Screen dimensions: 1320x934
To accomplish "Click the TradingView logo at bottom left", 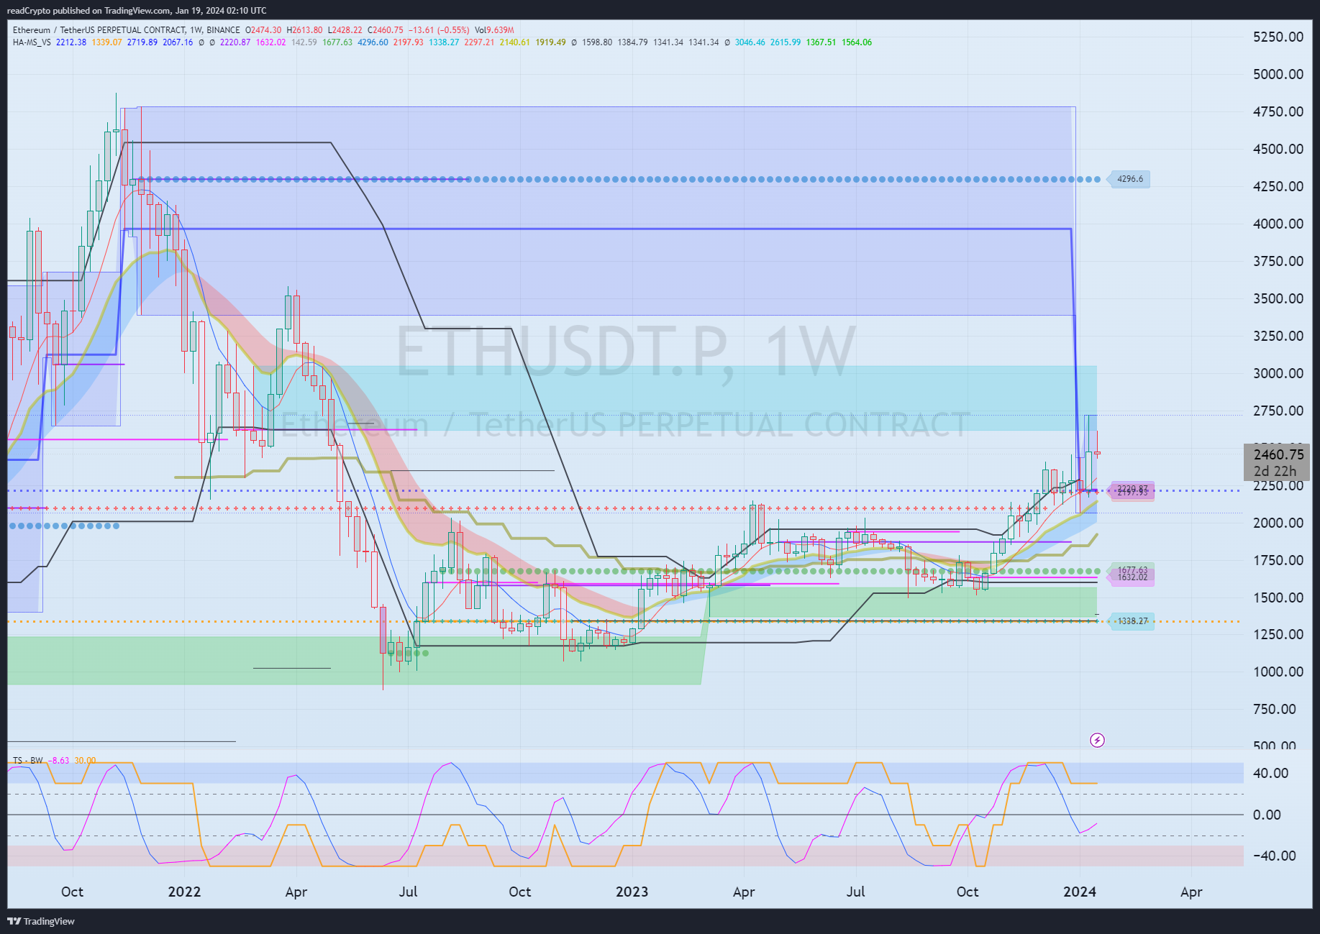I will tap(41, 921).
